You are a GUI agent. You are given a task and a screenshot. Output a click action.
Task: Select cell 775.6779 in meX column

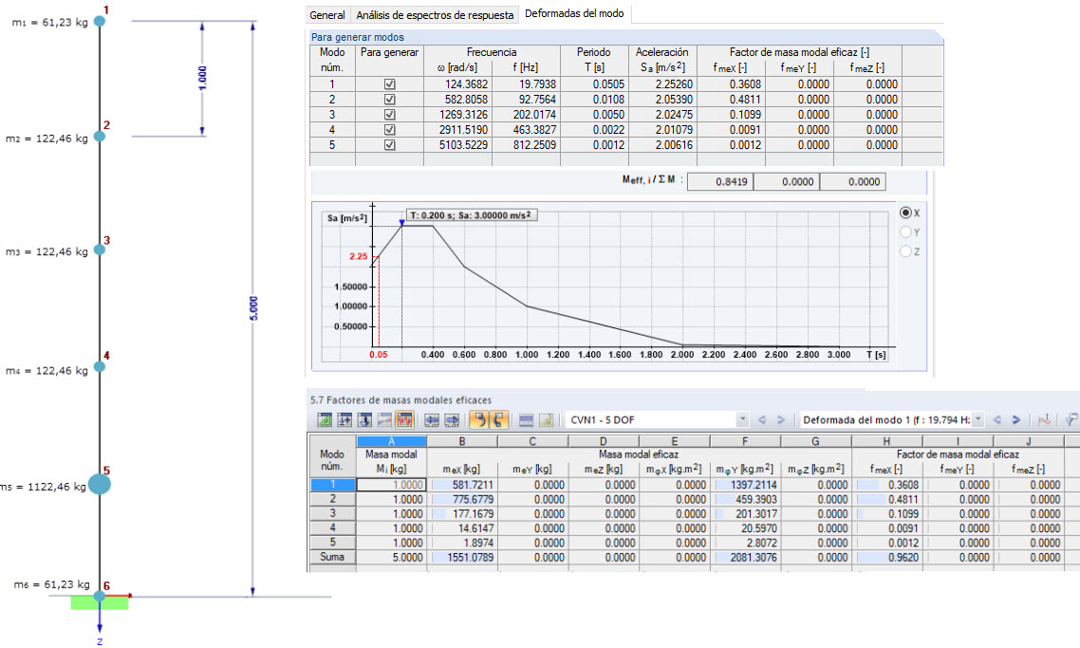(x=462, y=499)
